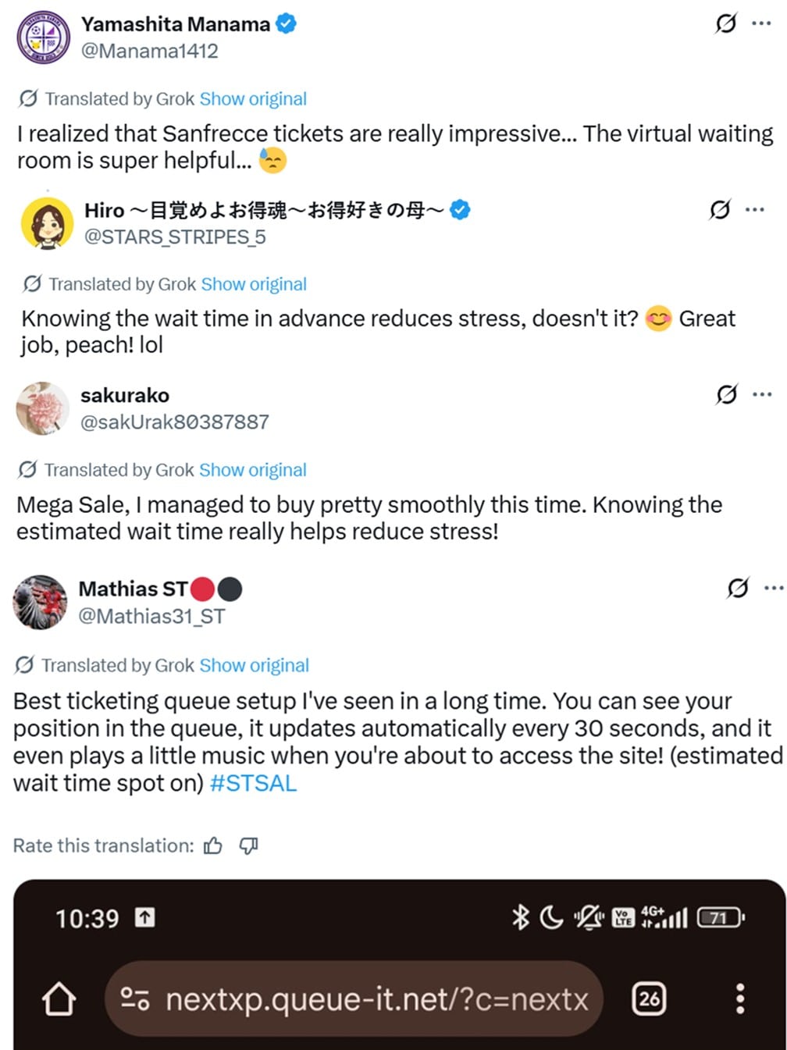
Task: Rate translation with thumbs up
Action: 213,845
